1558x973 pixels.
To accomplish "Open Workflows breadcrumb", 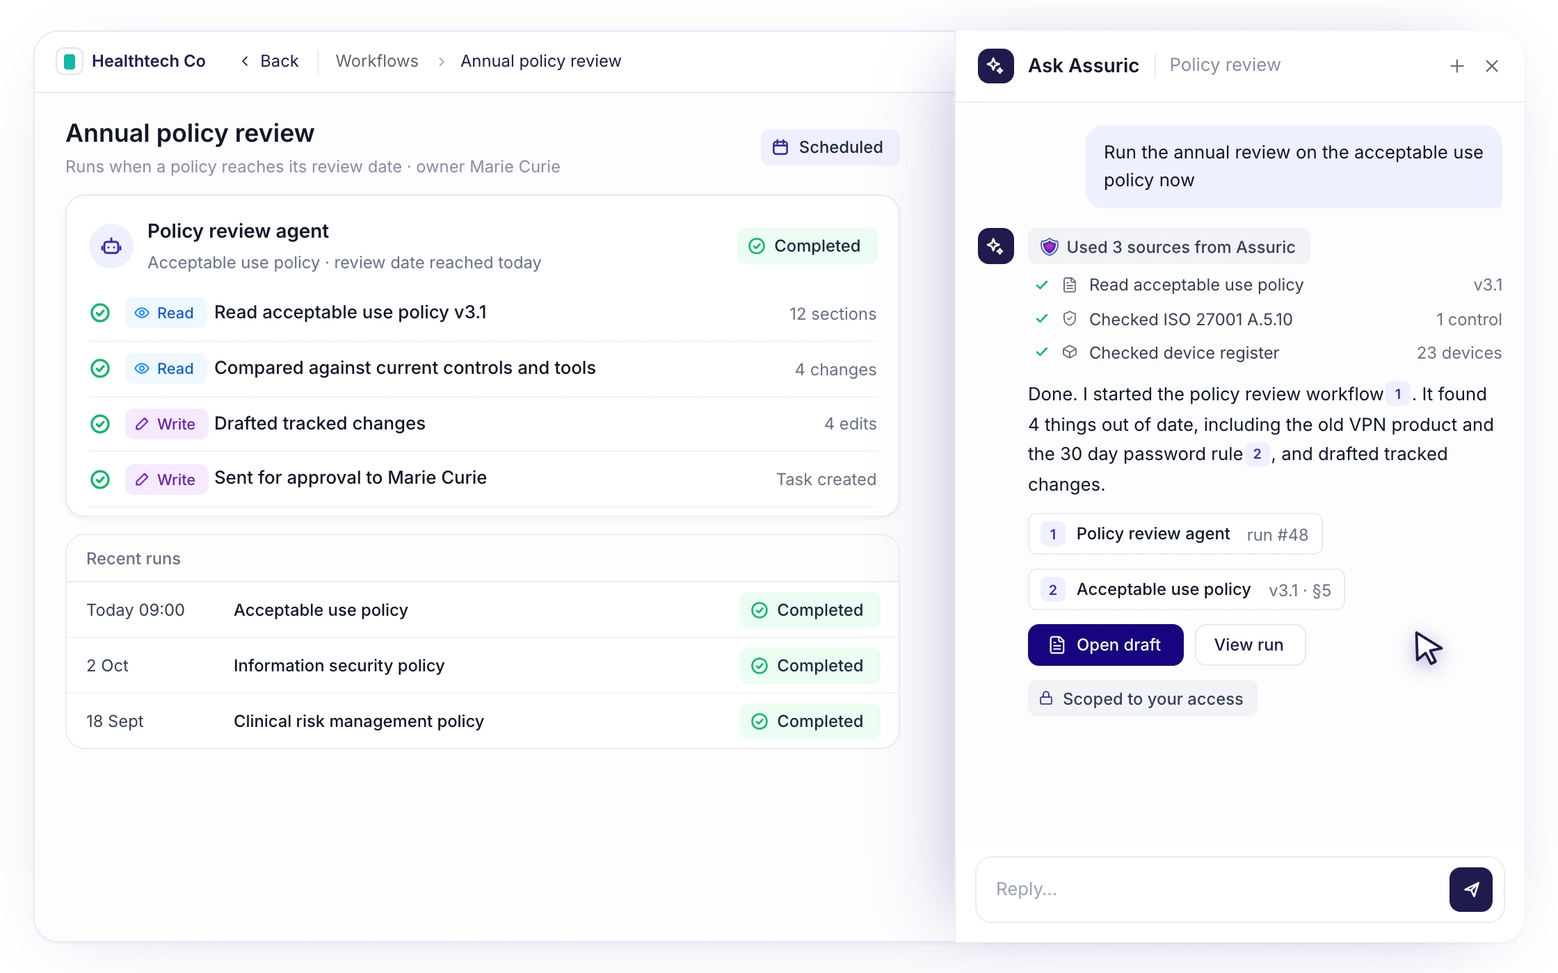I will 377,61.
